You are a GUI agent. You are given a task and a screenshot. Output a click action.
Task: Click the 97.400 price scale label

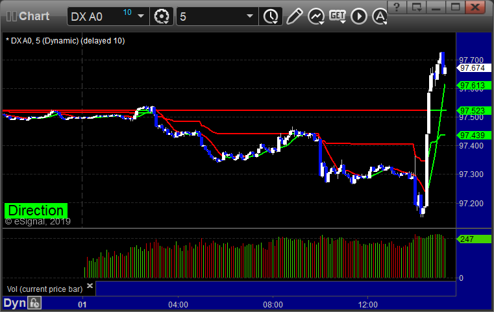pos(471,146)
